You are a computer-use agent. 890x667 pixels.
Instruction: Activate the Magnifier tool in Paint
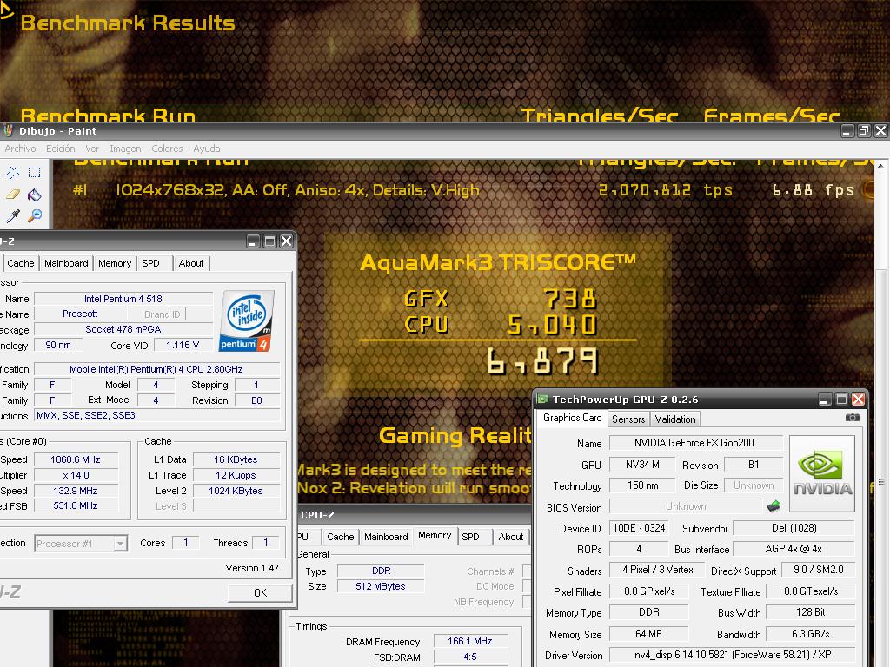[x=35, y=215]
